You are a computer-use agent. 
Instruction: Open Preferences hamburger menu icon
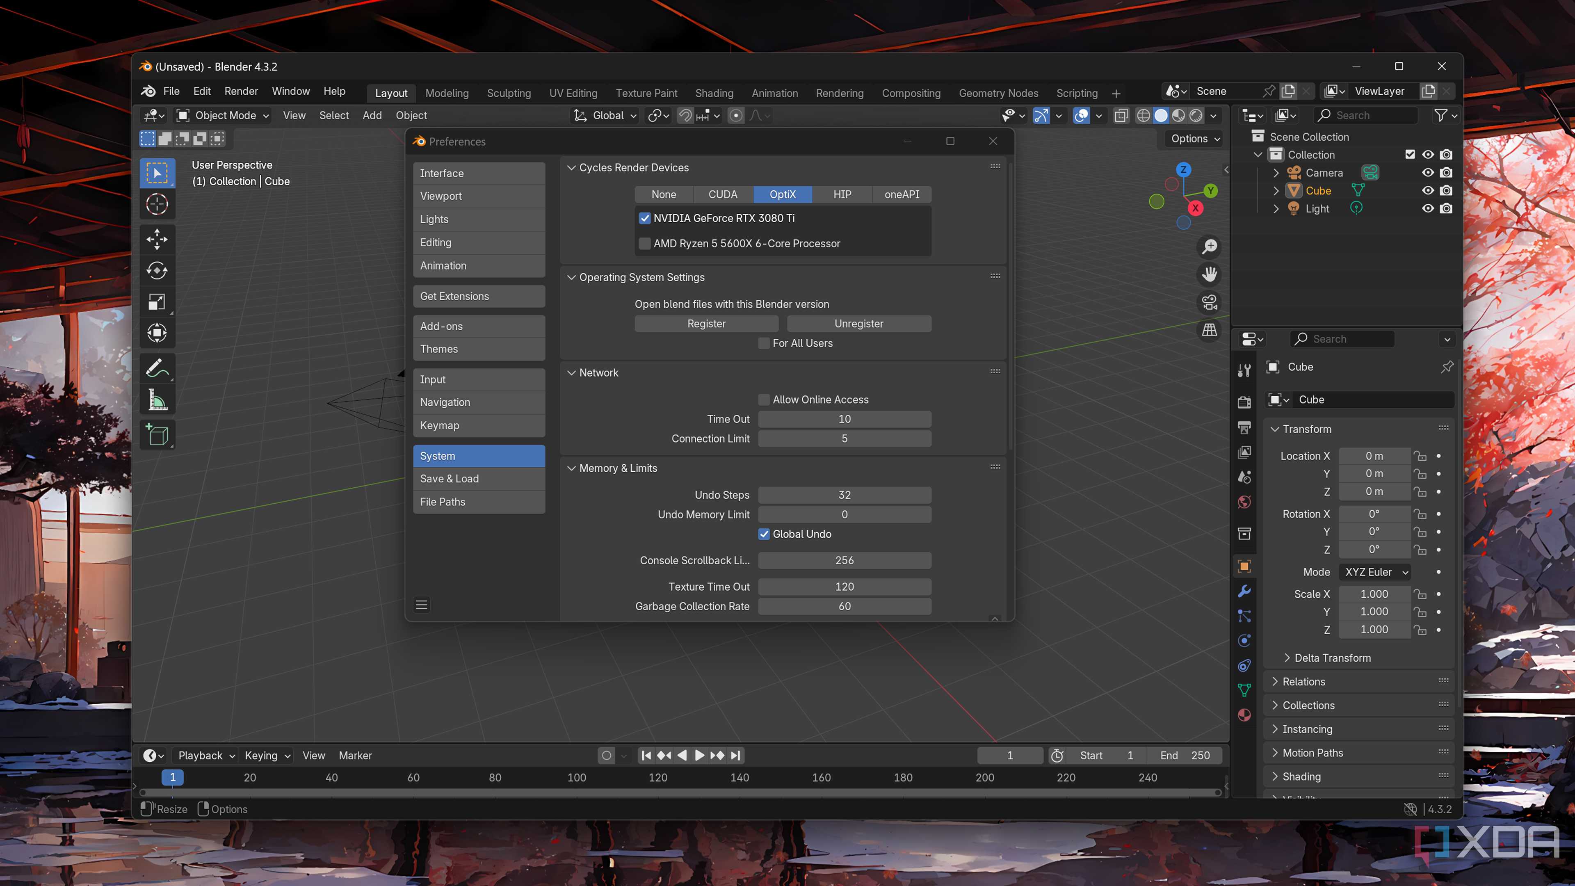[x=421, y=605]
